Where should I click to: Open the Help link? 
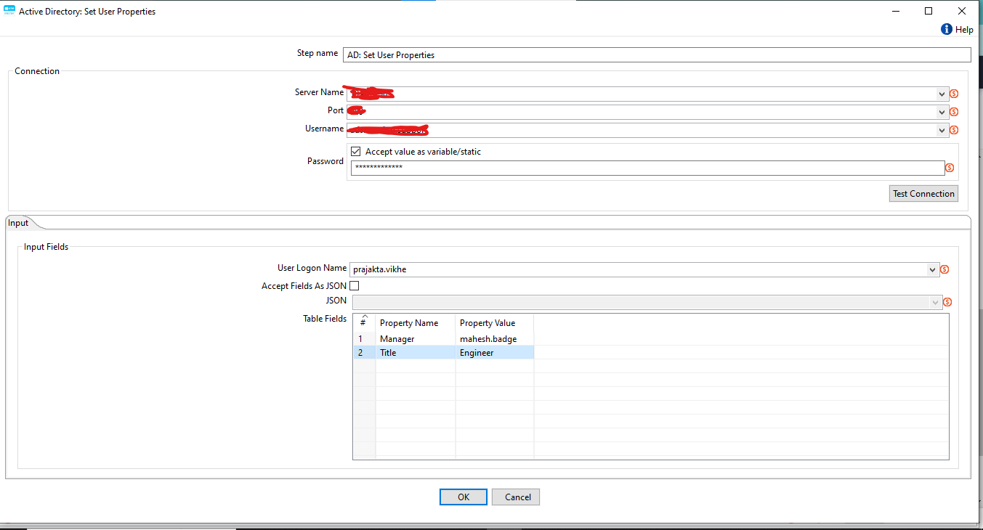click(x=964, y=30)
